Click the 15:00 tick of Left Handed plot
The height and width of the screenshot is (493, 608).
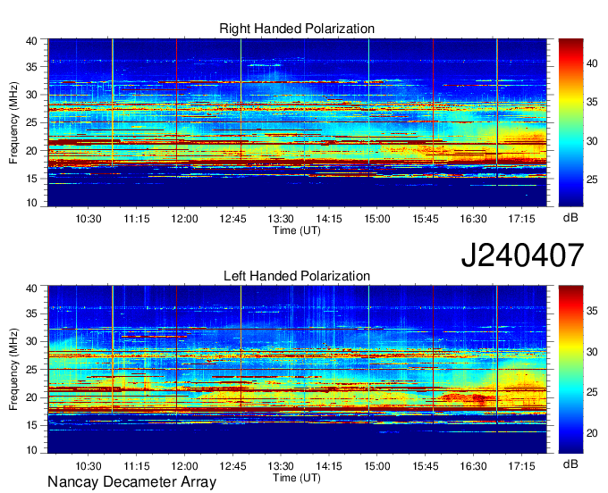click(x=377, y=466)
